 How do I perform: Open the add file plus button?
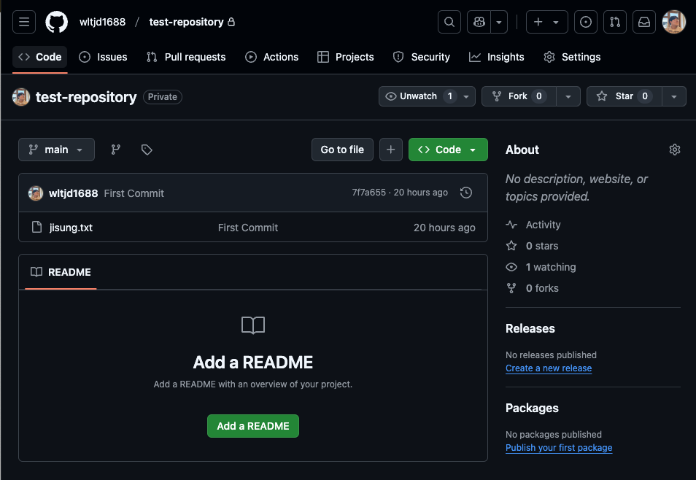click(x=390, y=150)
